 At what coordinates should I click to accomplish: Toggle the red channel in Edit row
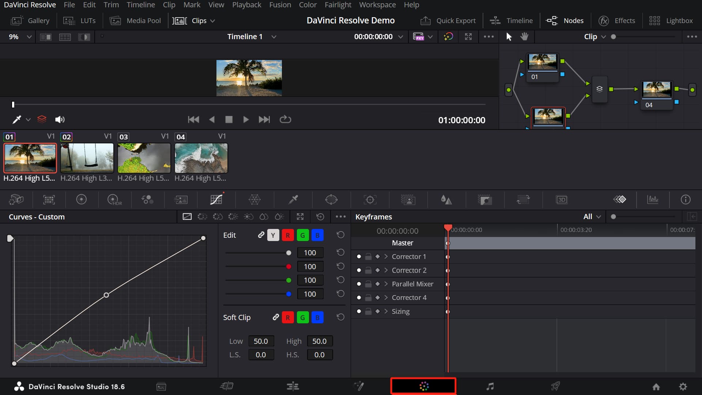coord(288,235)
